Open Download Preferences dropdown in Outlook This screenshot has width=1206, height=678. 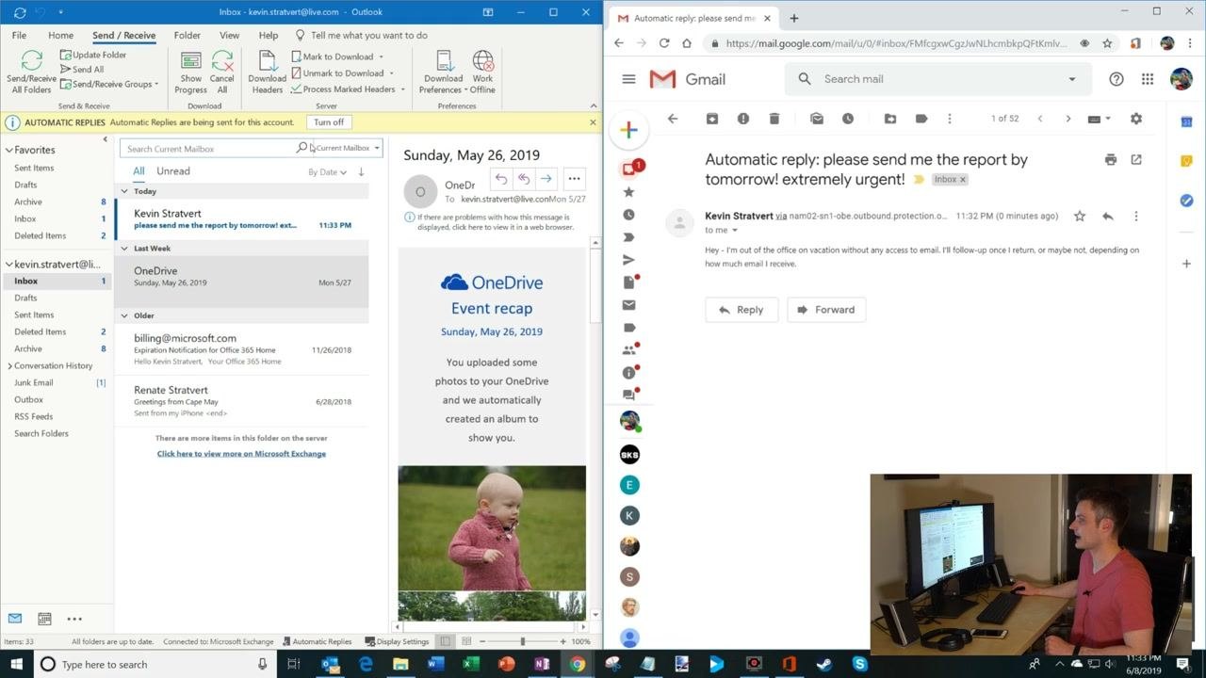click(443, 72)
